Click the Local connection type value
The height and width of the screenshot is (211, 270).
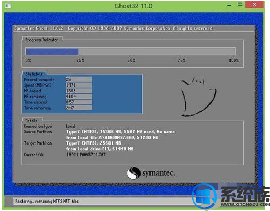71,126
